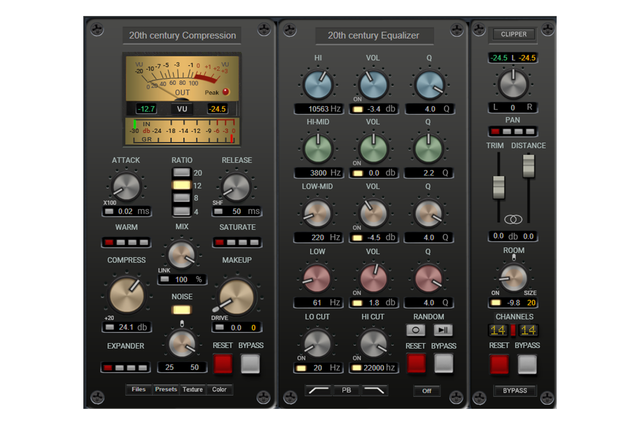Image resolution: width=640 pixels, height=426 pixels.
Task: Open the Texture menu
Action: pos(193,390)
